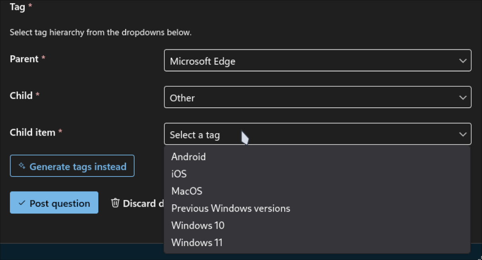The image size is (482, 260).
Task: Click the Child item field label
Action: pos(33,132)
